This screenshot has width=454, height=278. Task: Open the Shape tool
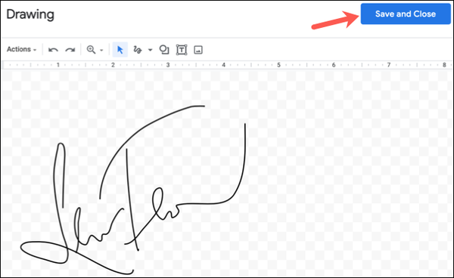tap(164, 50)
